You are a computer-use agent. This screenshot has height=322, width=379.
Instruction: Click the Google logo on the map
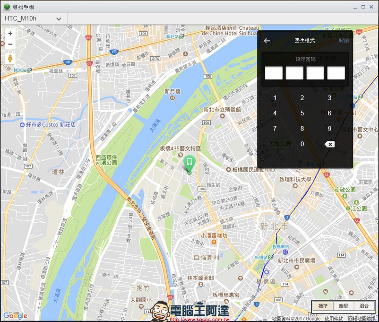[15, 316]
